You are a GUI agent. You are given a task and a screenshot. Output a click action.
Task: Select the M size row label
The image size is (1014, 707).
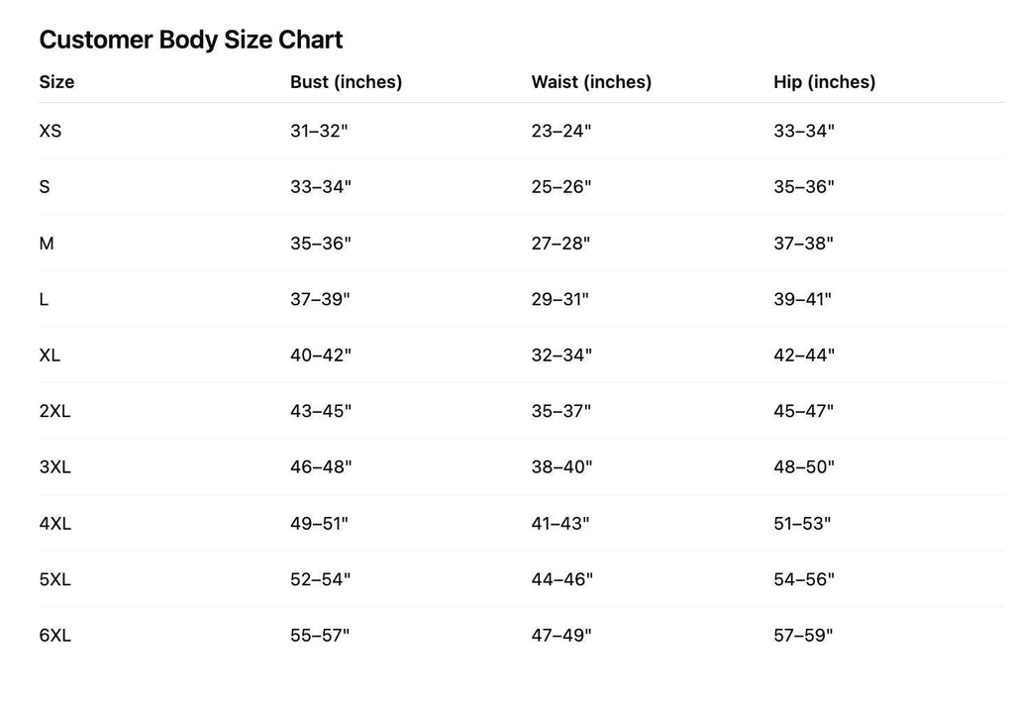coord(47,244)
